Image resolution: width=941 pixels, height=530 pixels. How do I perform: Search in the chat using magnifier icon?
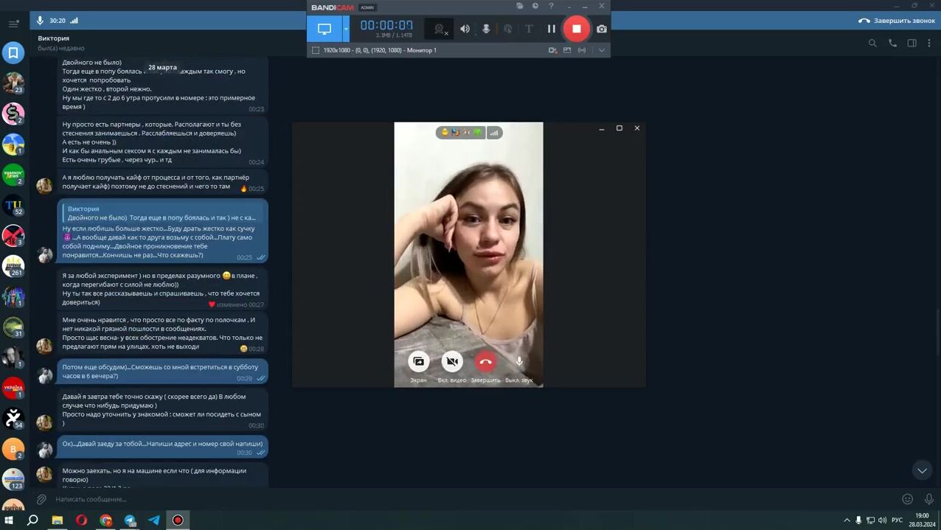point(872,43)
